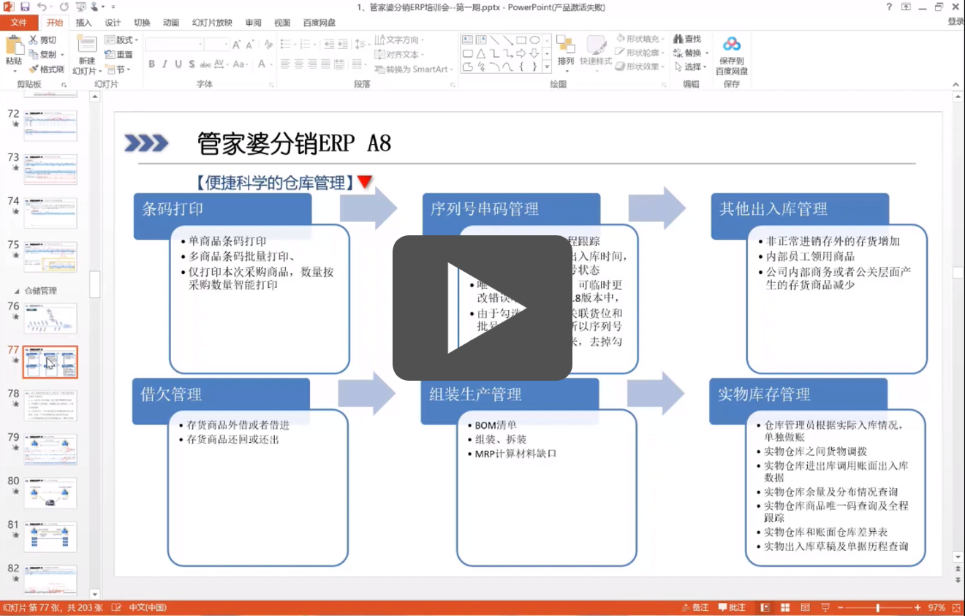Click Convert to SmartArt (转换为 SmartArt) button
The height and width of the screenshot is (616, 965).
coord(414,69)
